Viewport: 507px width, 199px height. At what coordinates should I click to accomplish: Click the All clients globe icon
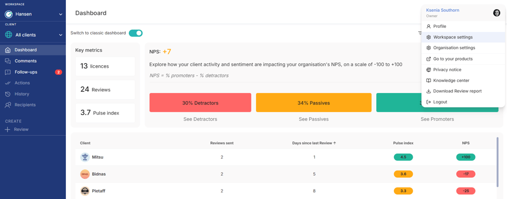point(9,35)
